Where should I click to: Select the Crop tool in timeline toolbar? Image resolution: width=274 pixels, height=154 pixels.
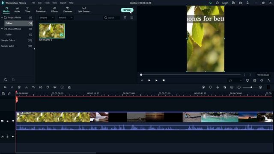point(33,87)
